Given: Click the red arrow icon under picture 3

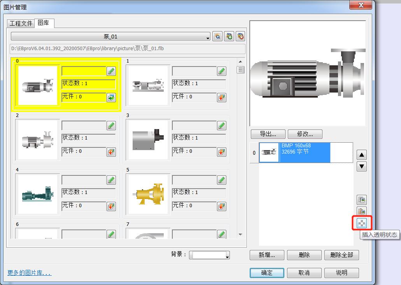Looking at the screenshot, I should click(222, 152).
